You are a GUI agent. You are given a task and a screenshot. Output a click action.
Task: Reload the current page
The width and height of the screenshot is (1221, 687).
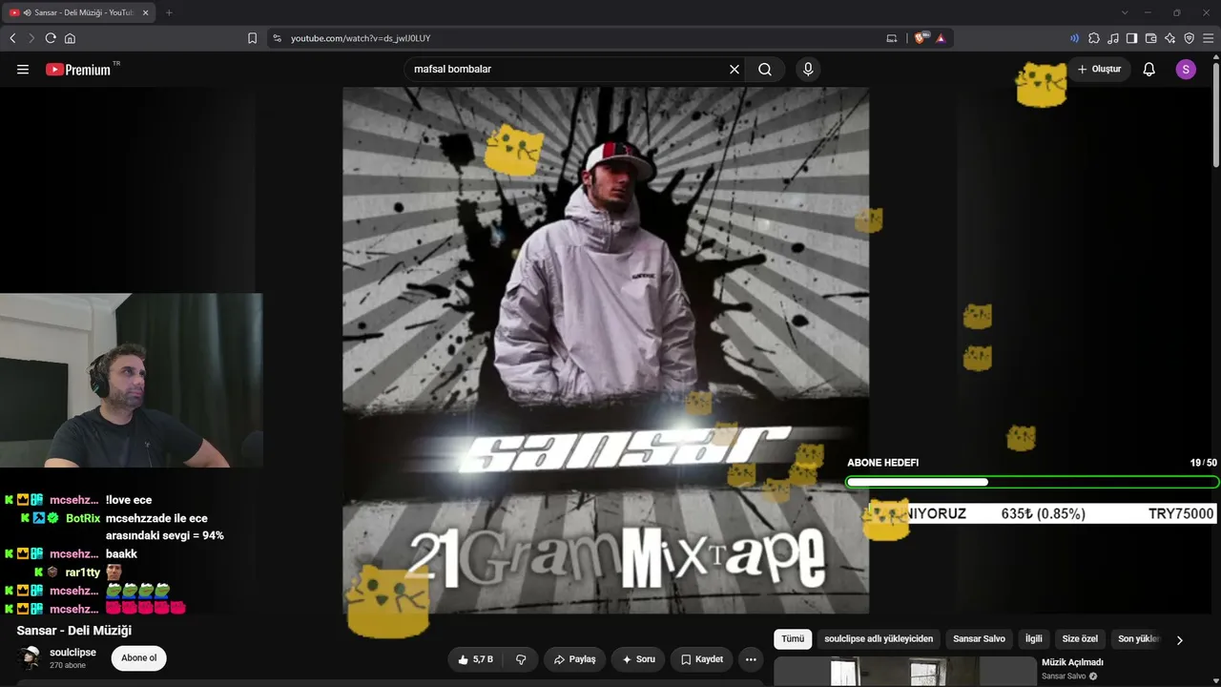coord(51,38)
